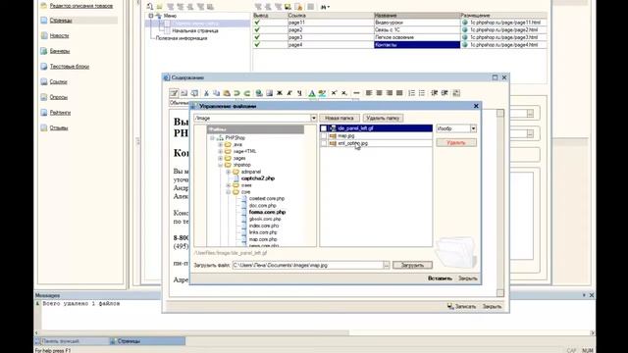Open the Баннеры section in sidebar
The width and height of the screenshot is (628, 353).
click(x=60, y=51)
